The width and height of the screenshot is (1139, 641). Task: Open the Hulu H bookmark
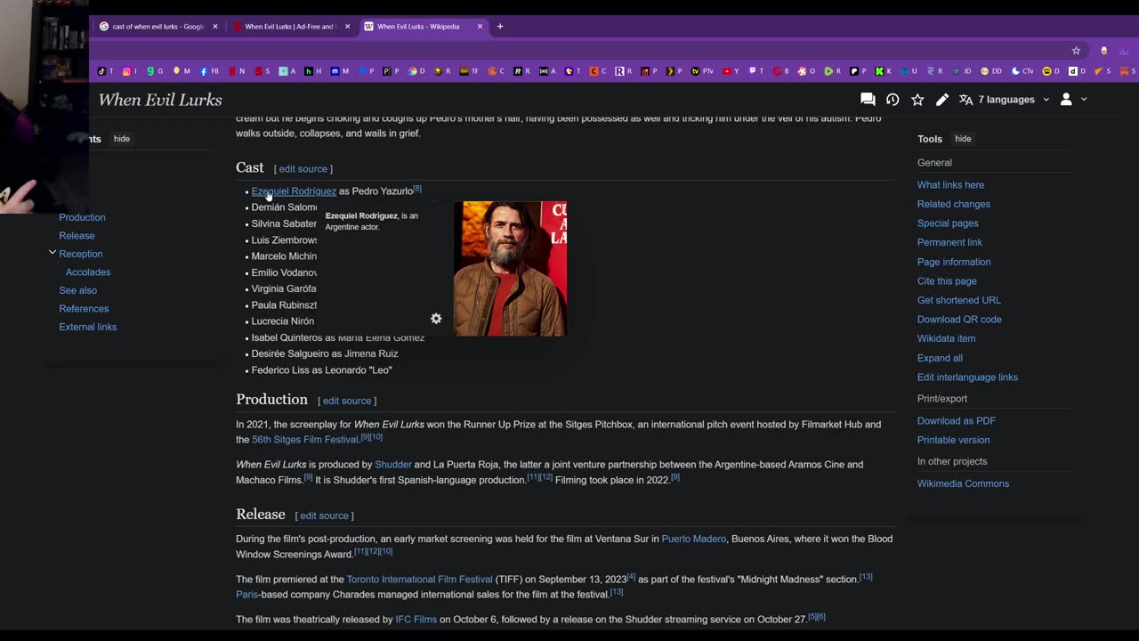point(313,71)
